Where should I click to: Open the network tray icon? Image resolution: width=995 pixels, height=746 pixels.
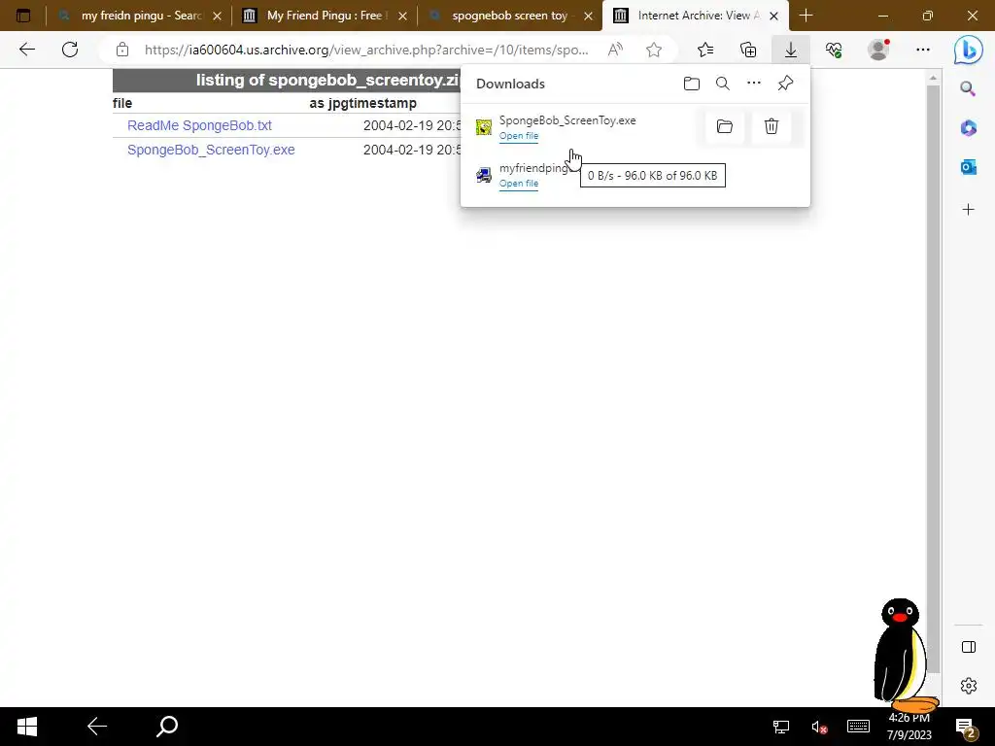click(x=780, y=727)
